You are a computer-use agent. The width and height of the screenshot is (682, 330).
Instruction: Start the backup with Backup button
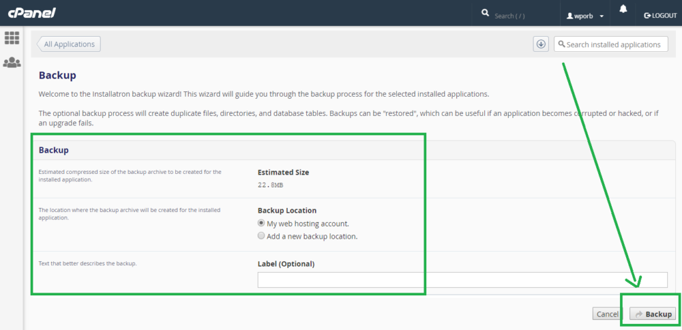653,314
